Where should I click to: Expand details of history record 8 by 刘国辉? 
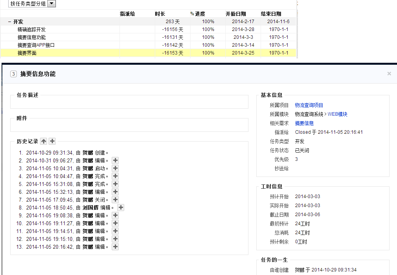coord(121,208)
